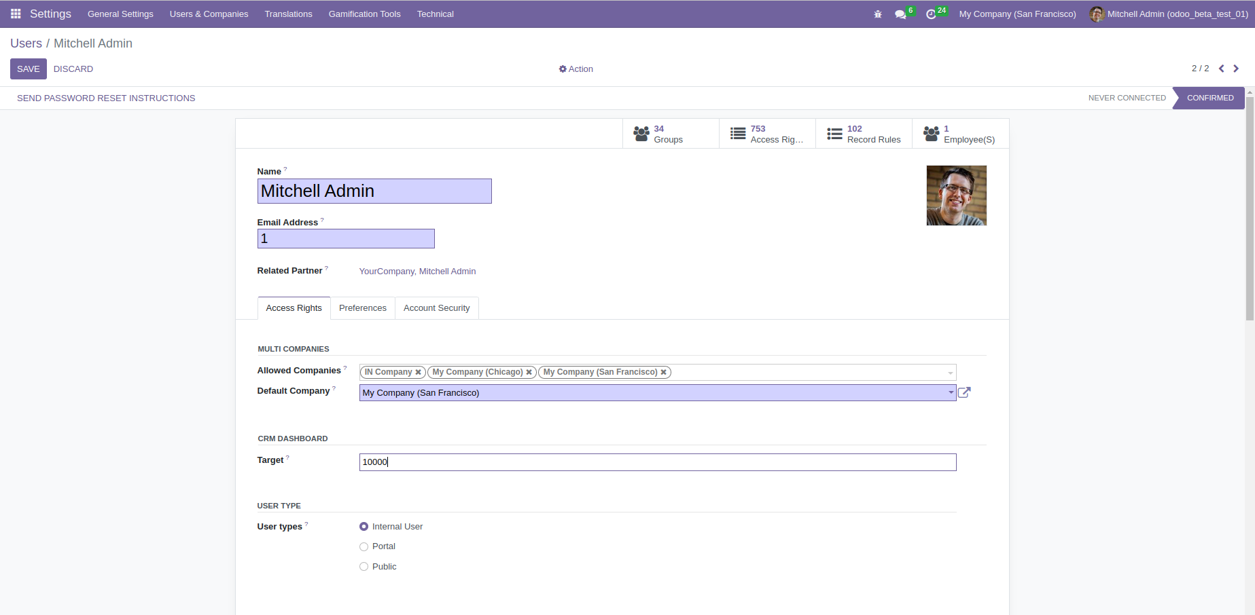The height and width of the screenshot is (615, 1255).
Task: Click the SAVE button
Action: tap(29, 69)
